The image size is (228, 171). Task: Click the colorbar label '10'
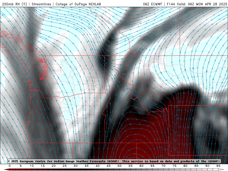32,166
